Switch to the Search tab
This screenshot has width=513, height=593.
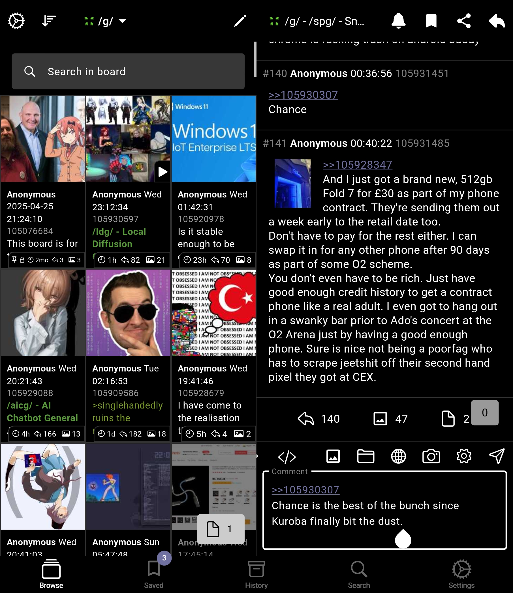[x=359, y=574]
